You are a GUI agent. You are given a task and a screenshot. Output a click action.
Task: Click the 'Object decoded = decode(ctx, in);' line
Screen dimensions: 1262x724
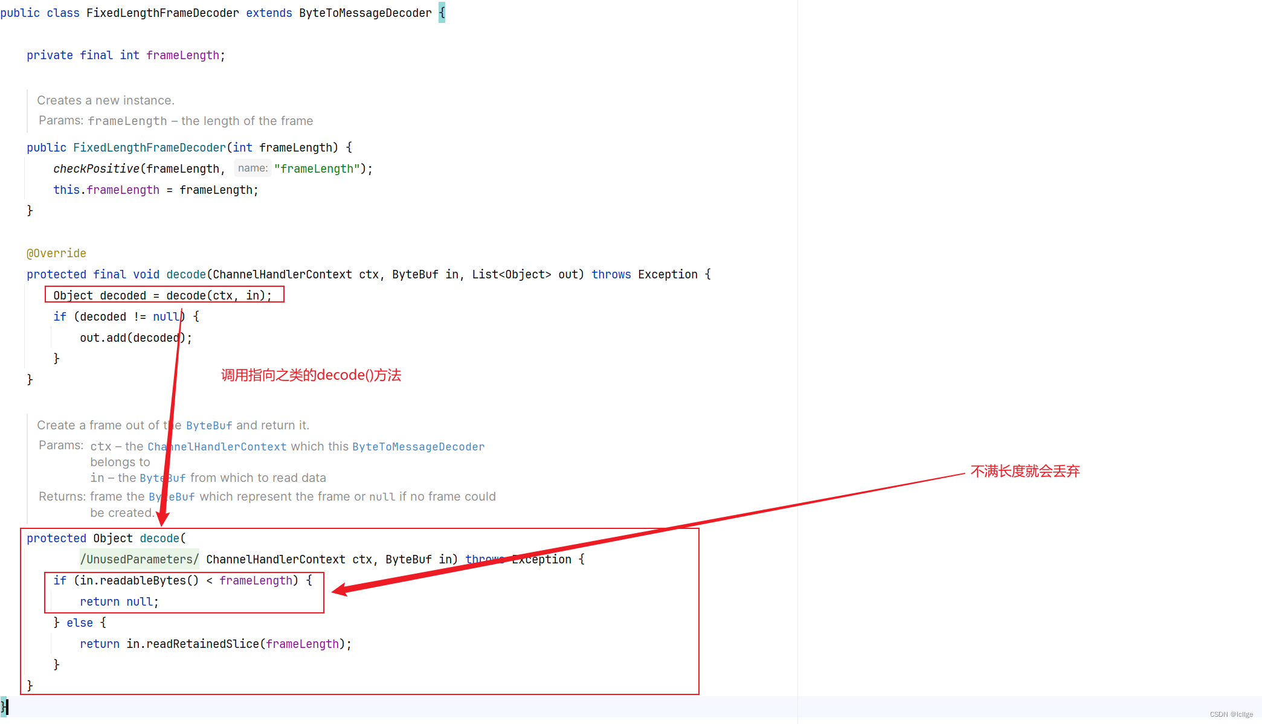click(162, 295)
